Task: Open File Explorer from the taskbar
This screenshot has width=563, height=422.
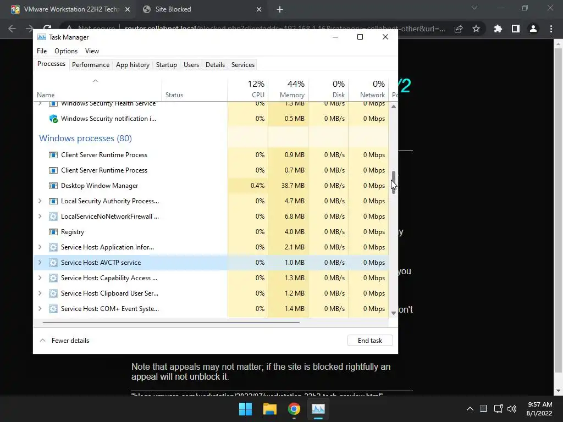Action: tap(269, 409)
